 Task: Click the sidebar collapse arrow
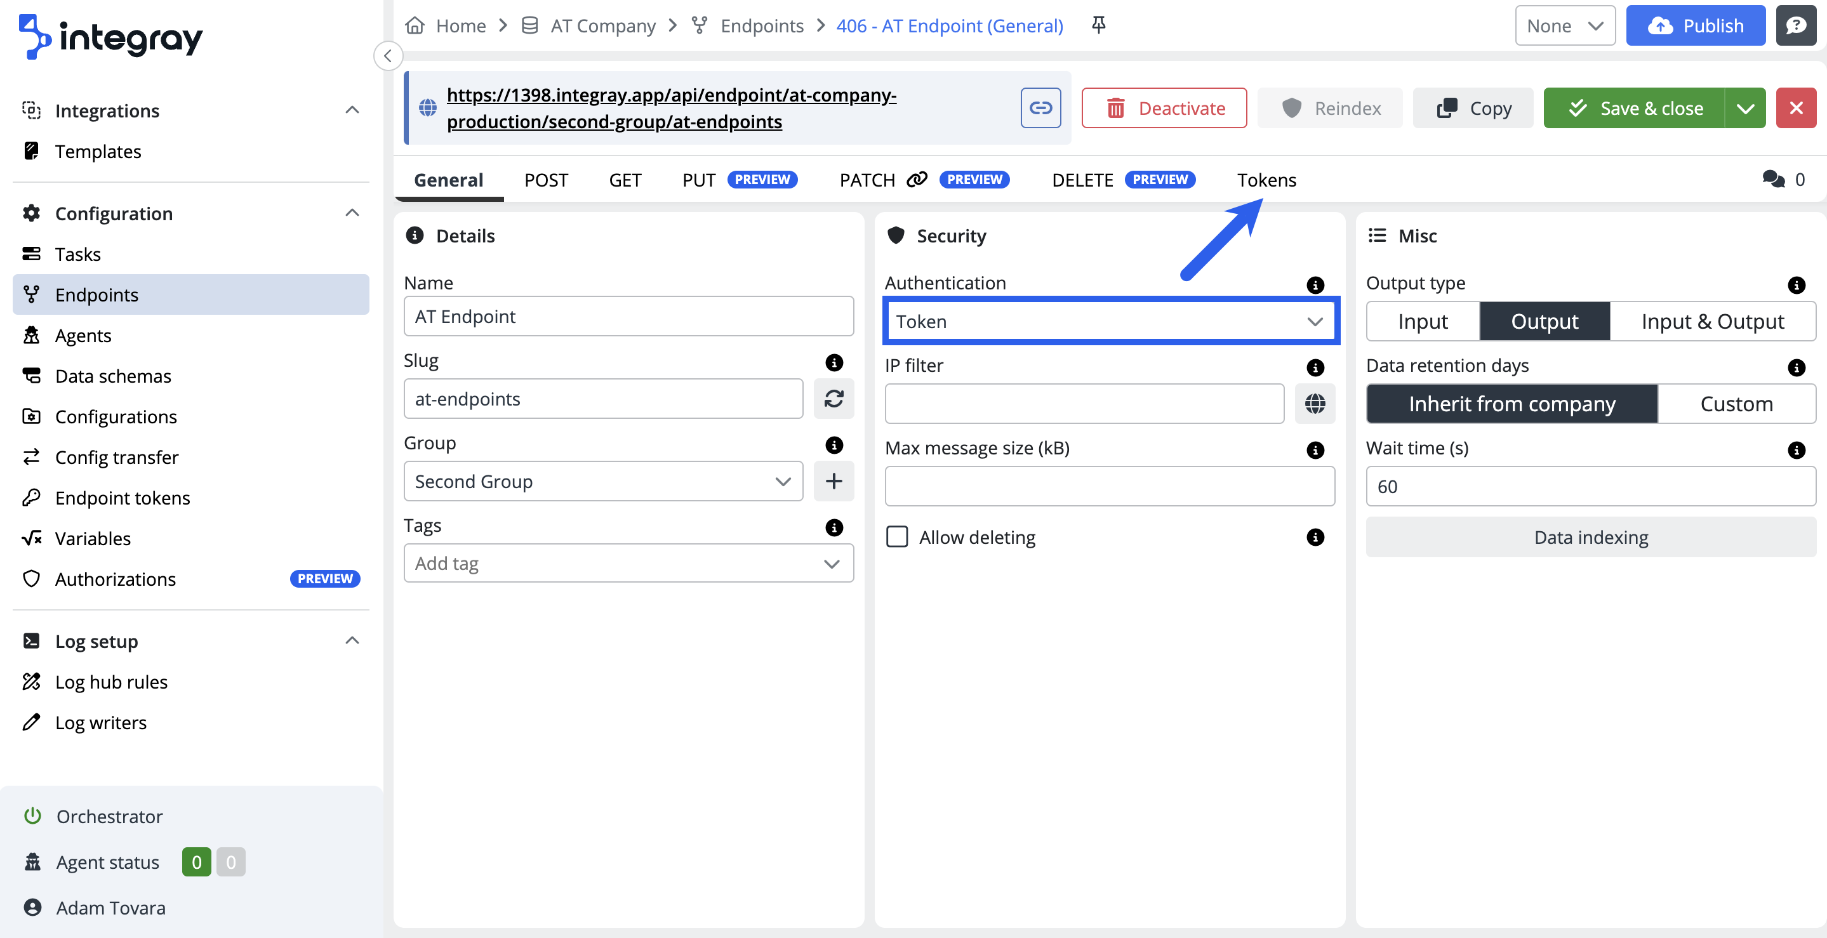pos(388,56)
